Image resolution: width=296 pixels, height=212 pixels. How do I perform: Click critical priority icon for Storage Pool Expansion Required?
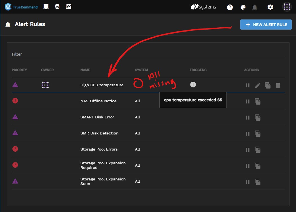coord(15,165)
